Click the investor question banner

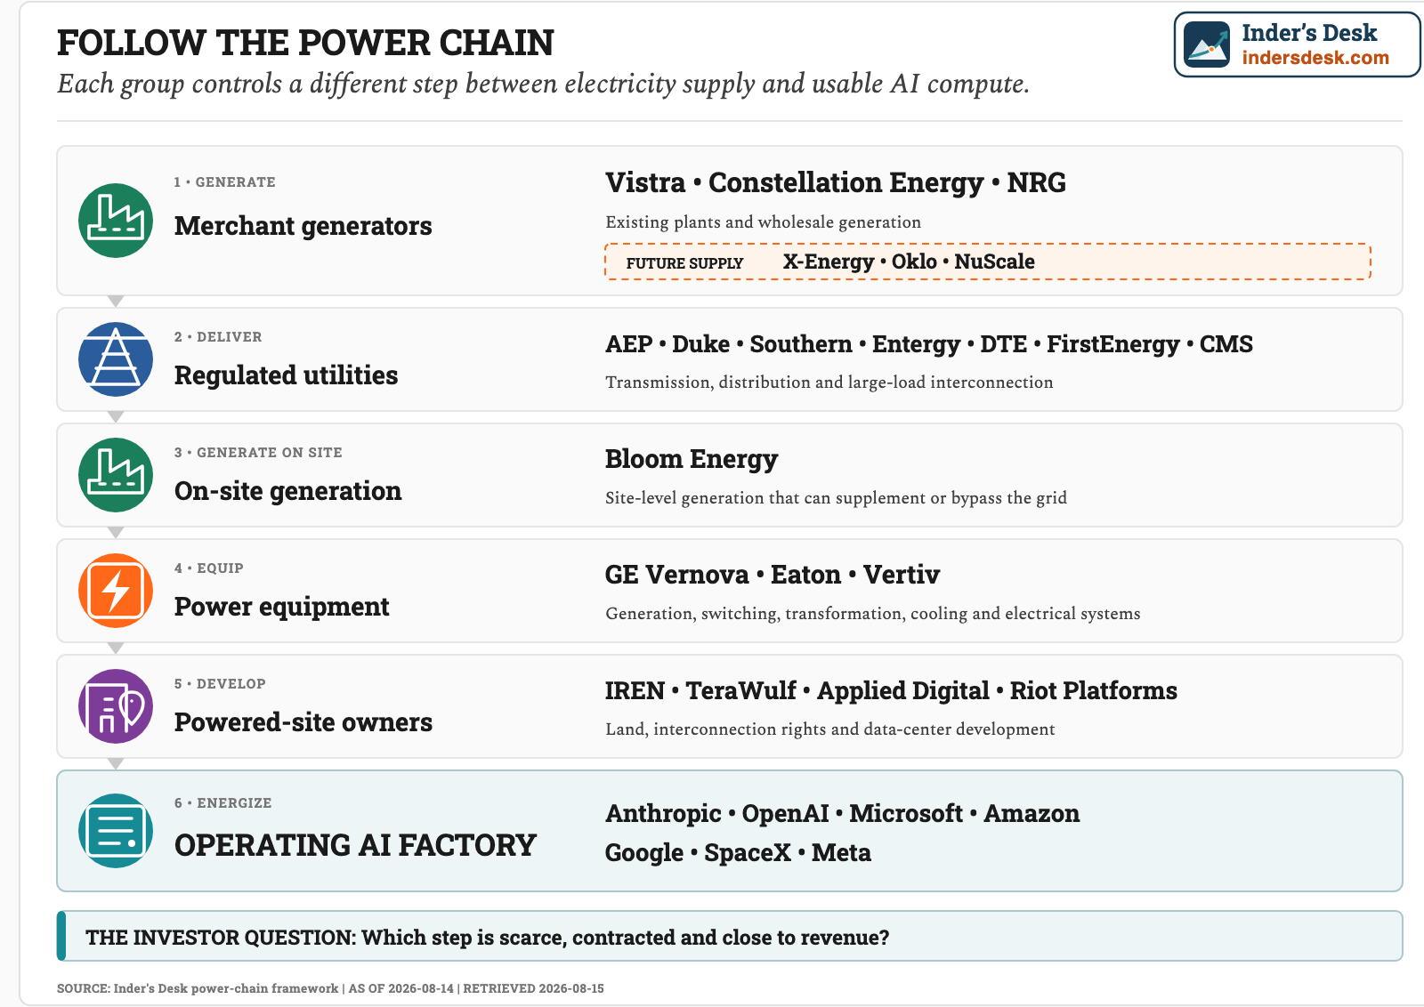pos(730,936)
